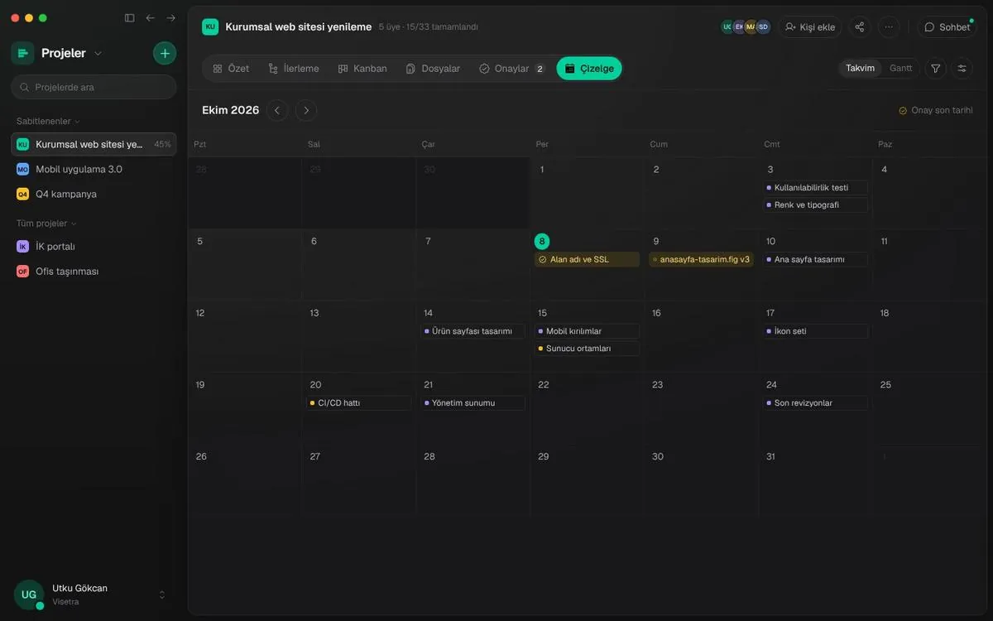Click the Projeler logo icon

(22, 53)
